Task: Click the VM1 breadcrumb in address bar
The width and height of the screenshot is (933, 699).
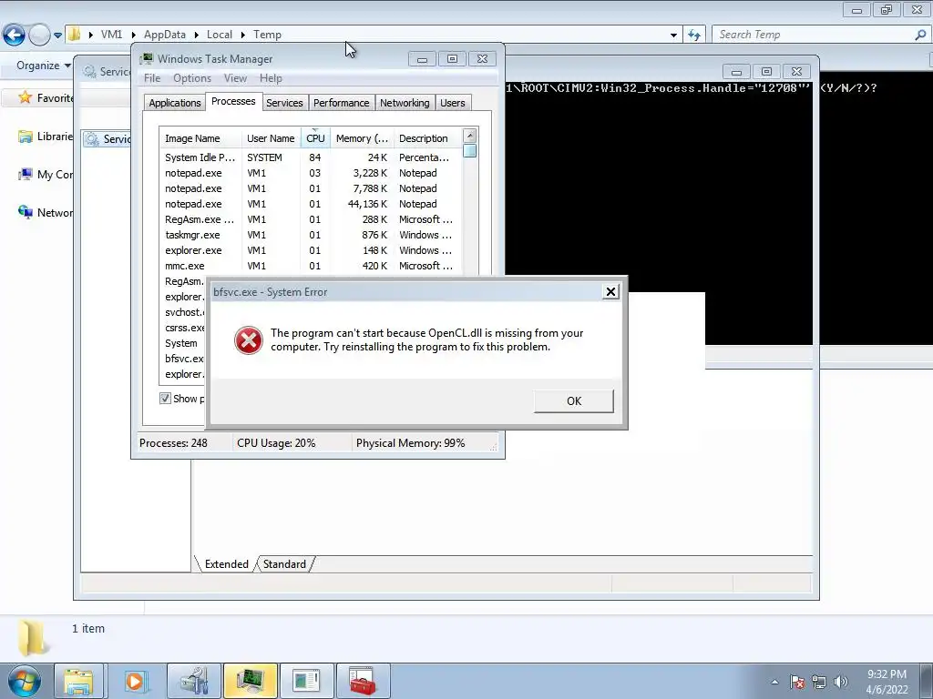Action: pos(111,35)
